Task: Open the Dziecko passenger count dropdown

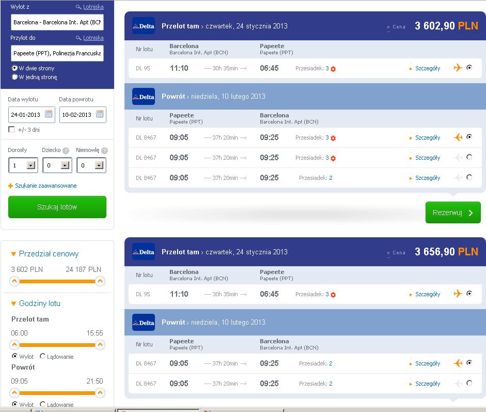Action: tap(65, 165)
